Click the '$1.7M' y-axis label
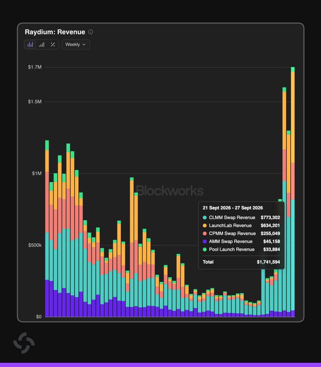The image size is (321, 367). point(35,67)
